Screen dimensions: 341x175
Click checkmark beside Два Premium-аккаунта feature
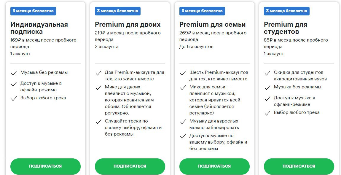click(x=98, y=73)
